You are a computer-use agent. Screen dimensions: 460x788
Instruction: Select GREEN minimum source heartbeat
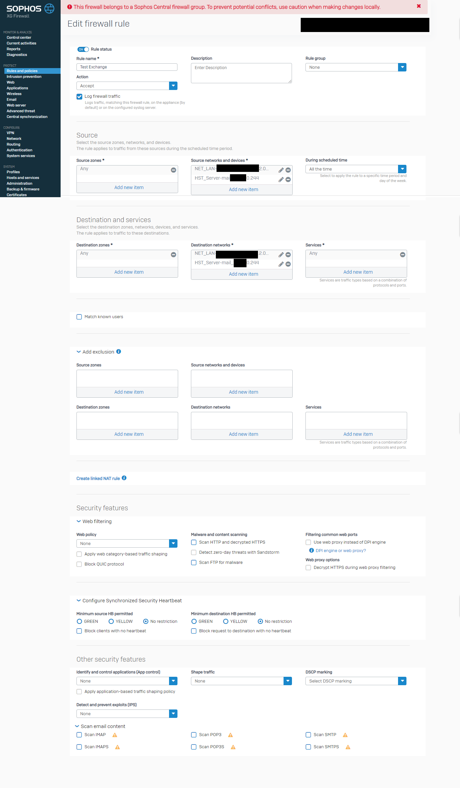click(79, 622)
